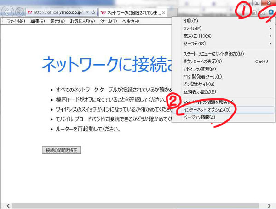Click the horizontal scrollbar thumb
276x209 pixels.
tap(135, 206)
